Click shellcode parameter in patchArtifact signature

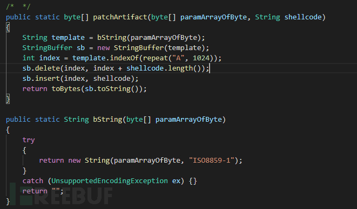[303, 17]
